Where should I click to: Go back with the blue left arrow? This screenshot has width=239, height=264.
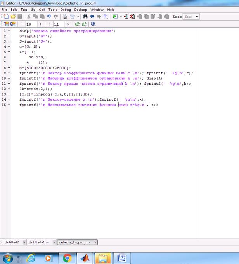coord(92,17)
